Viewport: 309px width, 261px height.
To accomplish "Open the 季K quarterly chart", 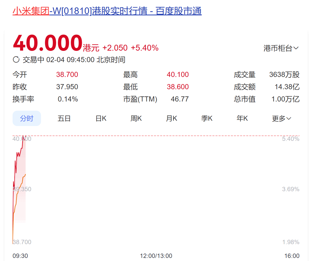I will point(207,118).
